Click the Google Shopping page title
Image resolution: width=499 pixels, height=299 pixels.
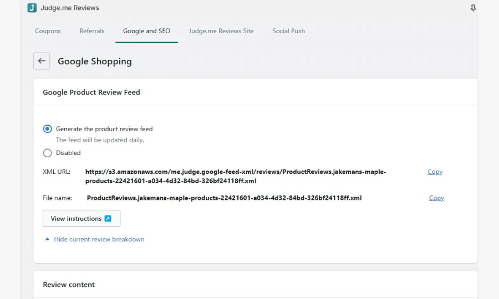pos(95,61)
